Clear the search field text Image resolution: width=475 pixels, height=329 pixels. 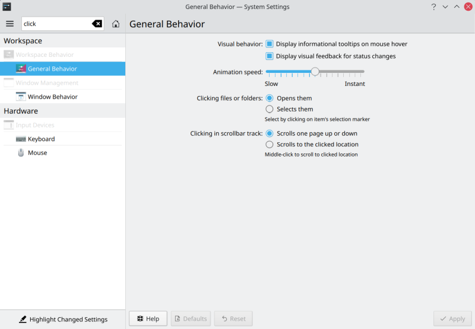point(97,24)
